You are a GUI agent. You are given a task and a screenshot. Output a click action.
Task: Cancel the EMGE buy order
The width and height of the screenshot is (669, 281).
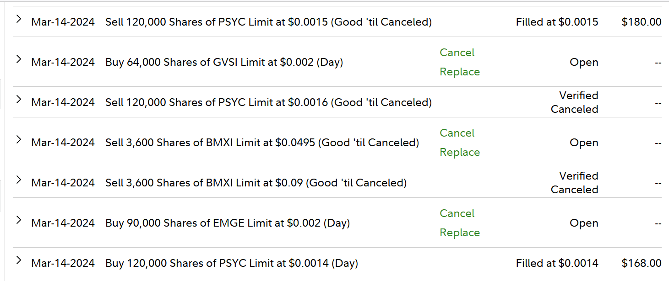(x=457, y=213)
